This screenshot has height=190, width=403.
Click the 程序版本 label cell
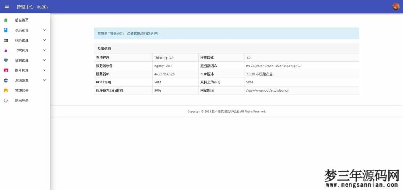[221, 58]
